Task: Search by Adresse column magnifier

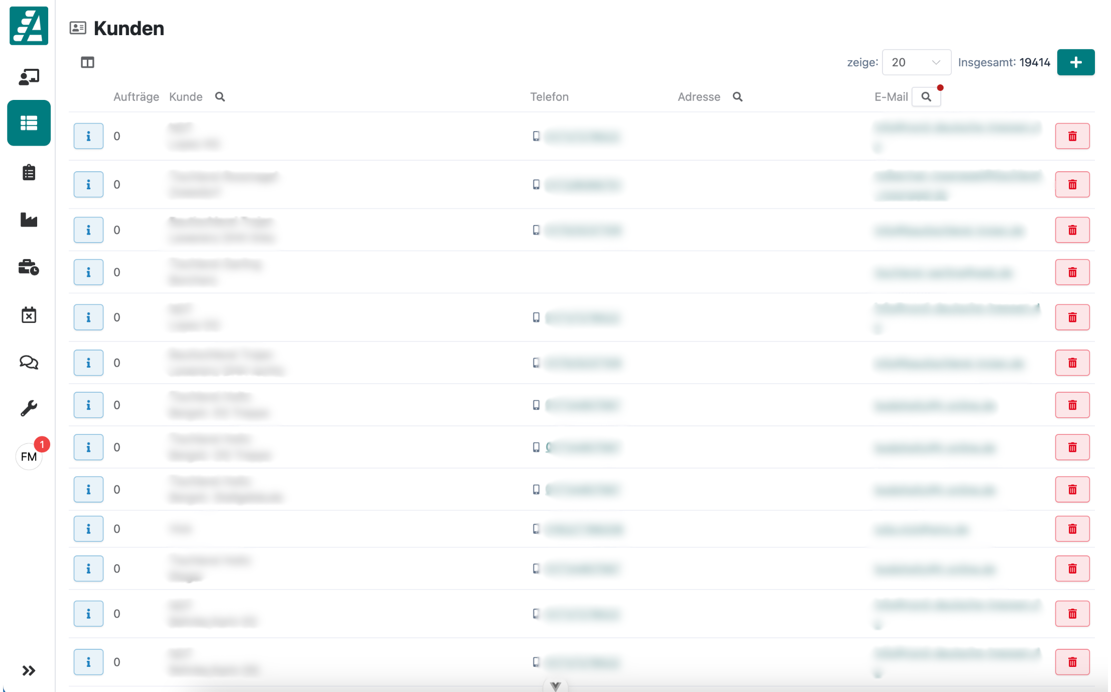Action: (737, 96)
